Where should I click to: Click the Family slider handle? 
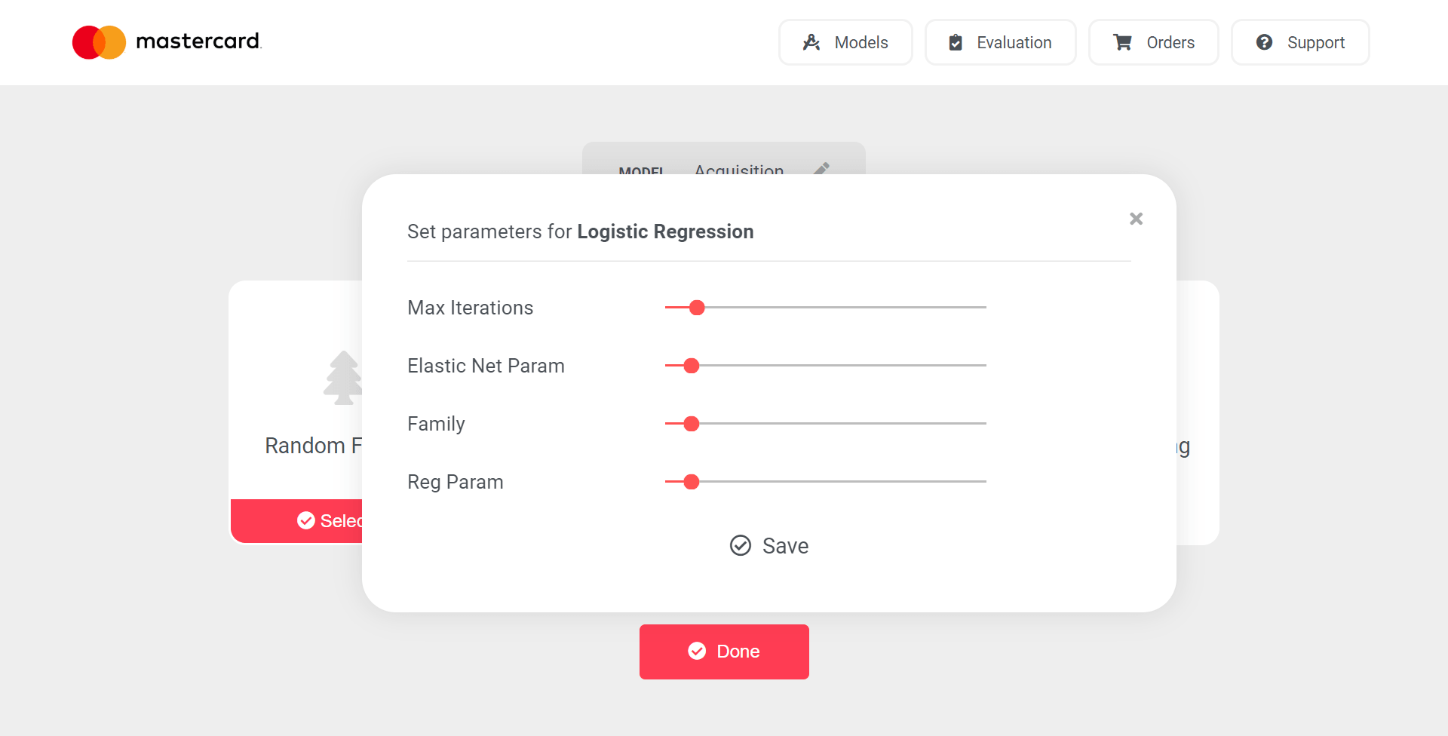[x=692, y=424]
